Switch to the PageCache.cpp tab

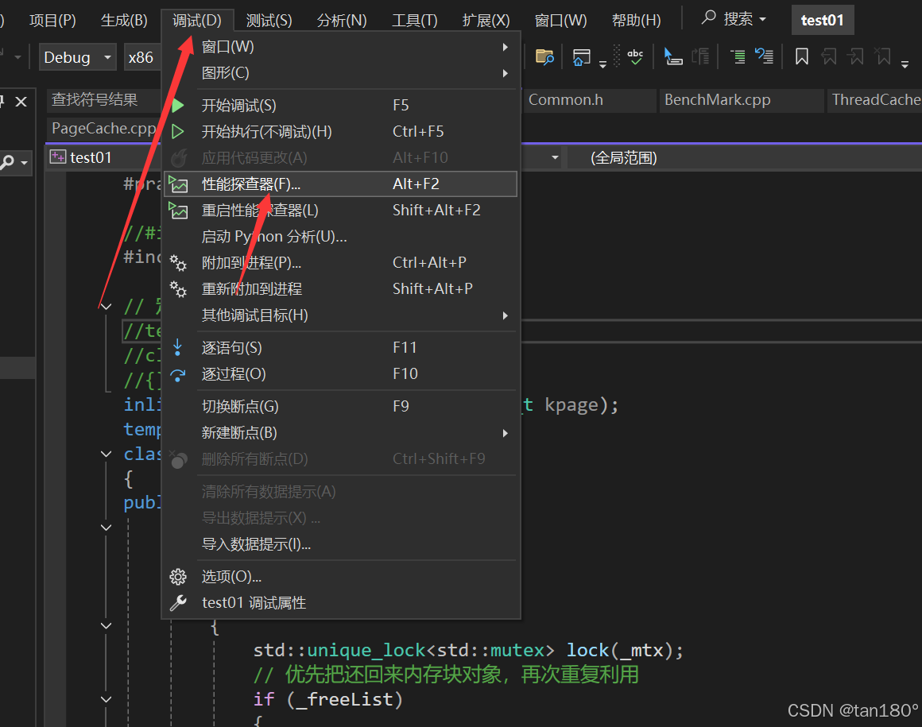tap(103, 128)
